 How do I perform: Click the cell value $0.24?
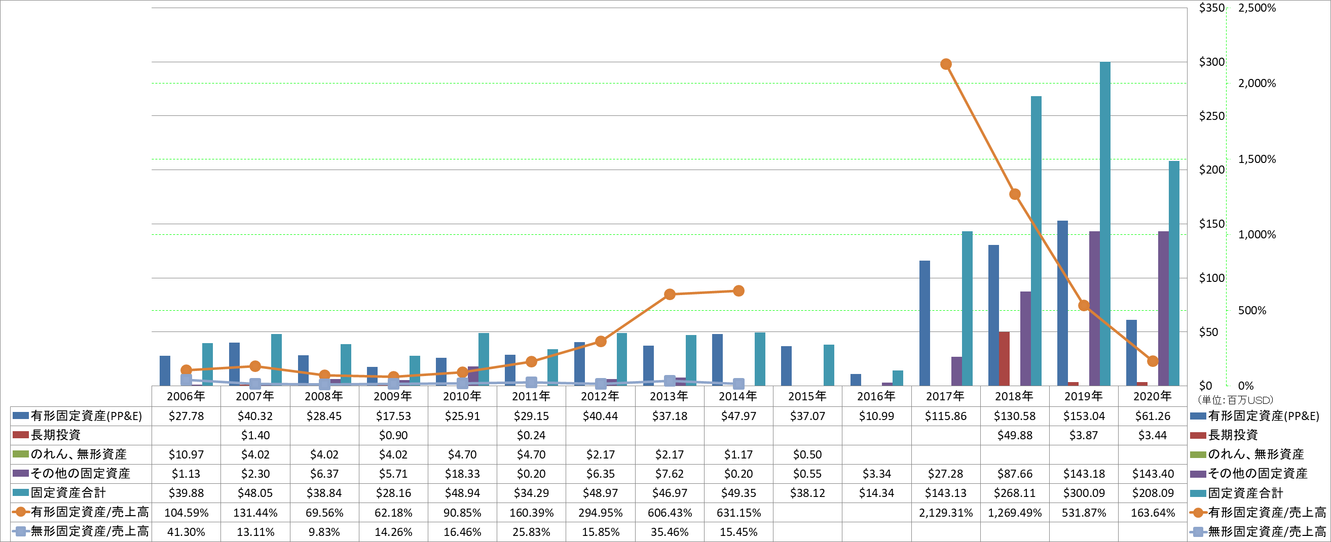(x=531, y=435)
